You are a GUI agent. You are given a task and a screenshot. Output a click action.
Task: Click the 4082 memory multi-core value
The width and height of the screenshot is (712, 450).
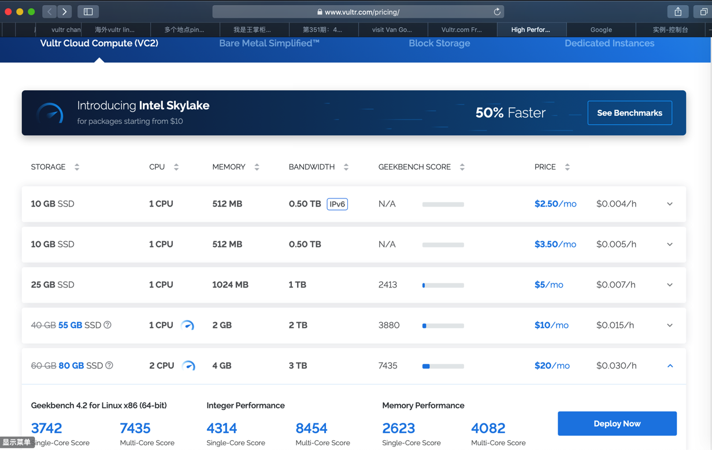[x=488, y=428]
